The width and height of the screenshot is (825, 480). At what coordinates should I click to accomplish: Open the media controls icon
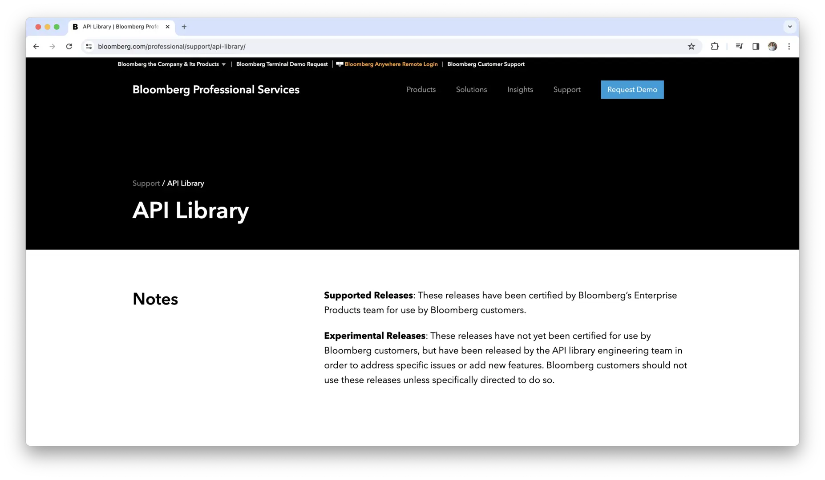(x=739, y=46)
